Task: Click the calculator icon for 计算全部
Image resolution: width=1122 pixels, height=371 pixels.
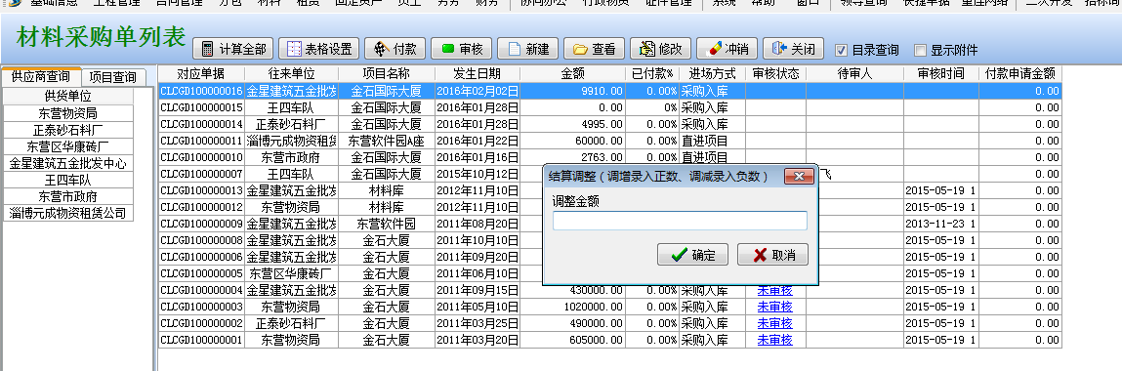Action: click(x=208, y=50)
